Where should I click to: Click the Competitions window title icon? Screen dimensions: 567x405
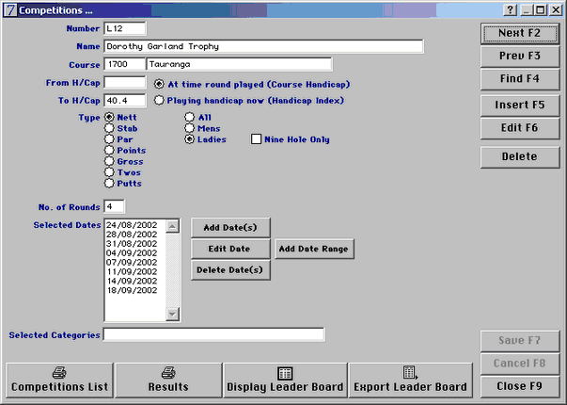(x=10, y=9)
